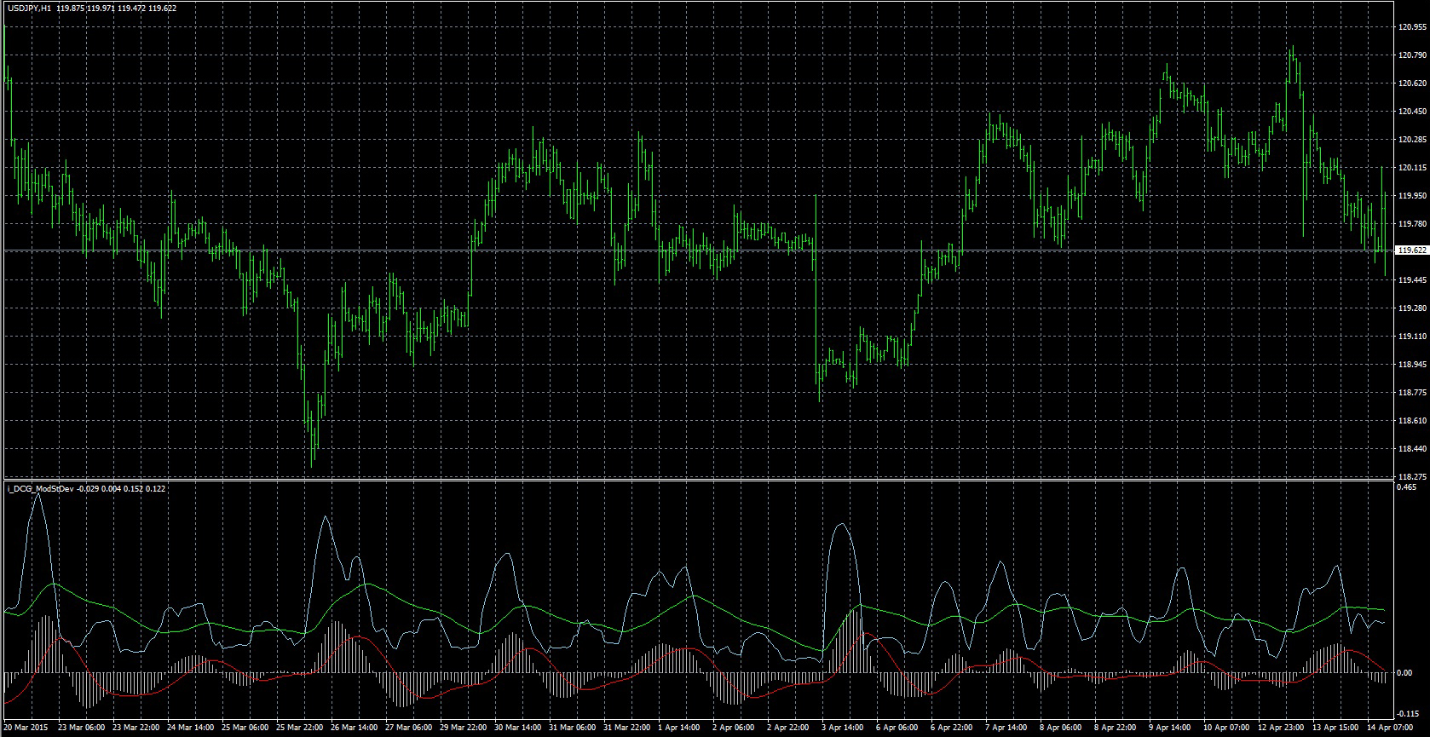Click the 13 Apr 15:00 time label

click(1336, 728)
